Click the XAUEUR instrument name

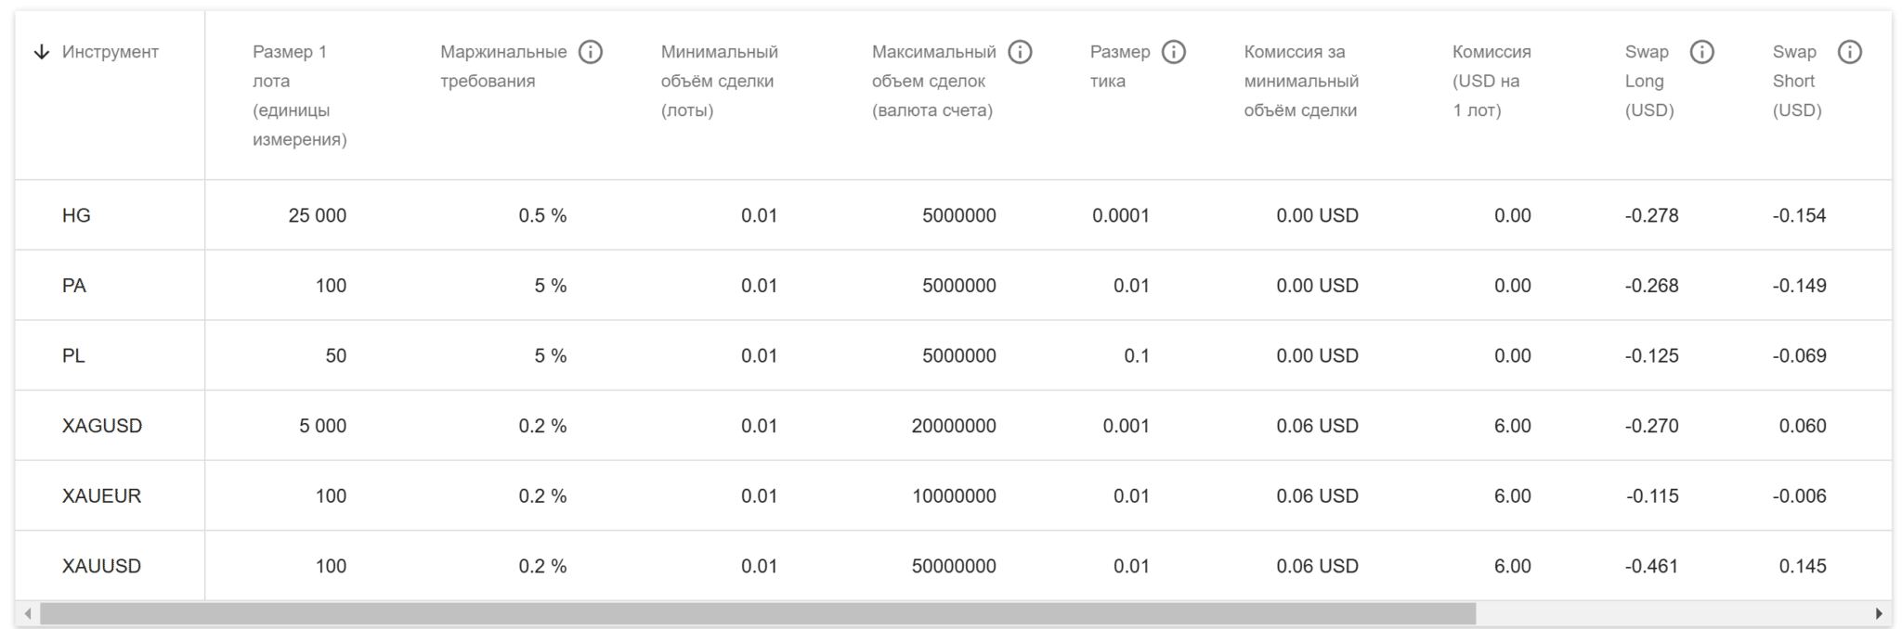point(101,496)
